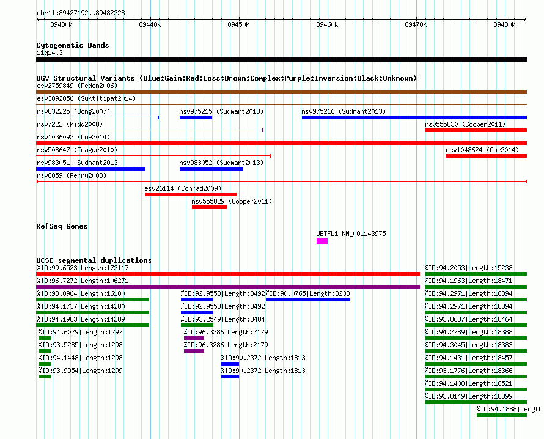Click duplication %ID:94.6029|Length:1297 label
544x439 pixels.
[x=81, y=332]
